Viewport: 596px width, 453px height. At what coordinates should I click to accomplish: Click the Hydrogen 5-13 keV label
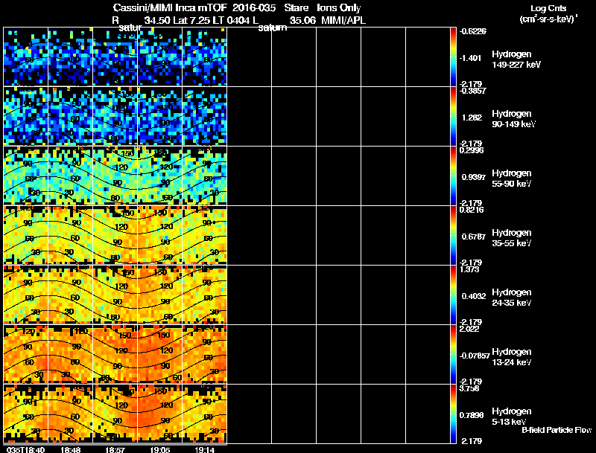[x=512, y=417]
